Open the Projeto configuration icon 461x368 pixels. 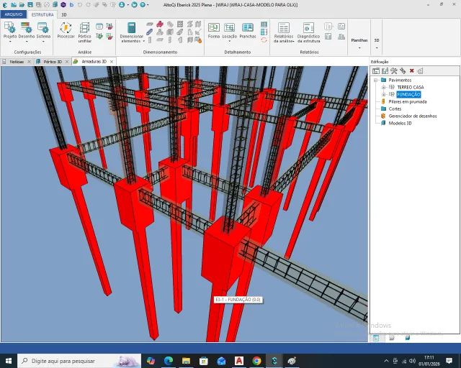(10, 32)
